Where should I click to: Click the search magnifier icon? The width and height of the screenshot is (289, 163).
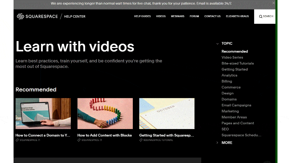(261, 16)
